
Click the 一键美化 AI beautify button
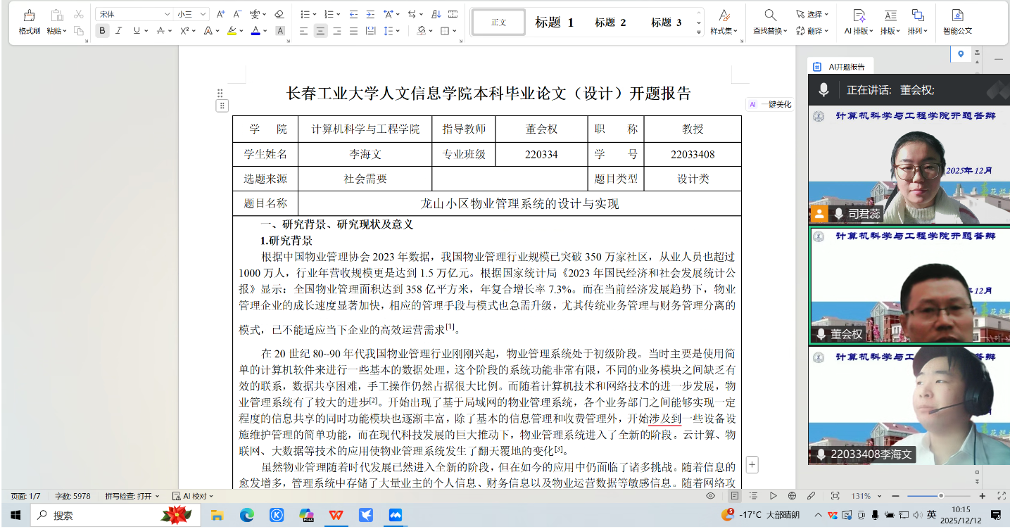pos(771,104)
